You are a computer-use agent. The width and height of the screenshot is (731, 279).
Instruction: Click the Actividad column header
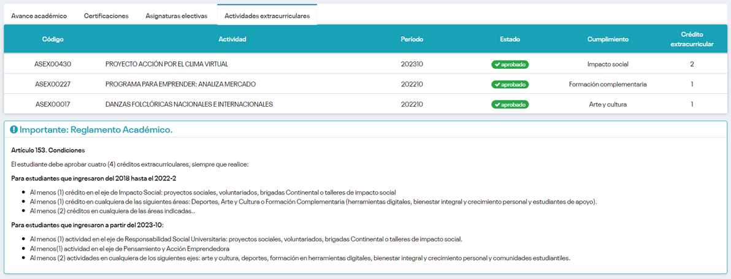[x=232, y=39]
